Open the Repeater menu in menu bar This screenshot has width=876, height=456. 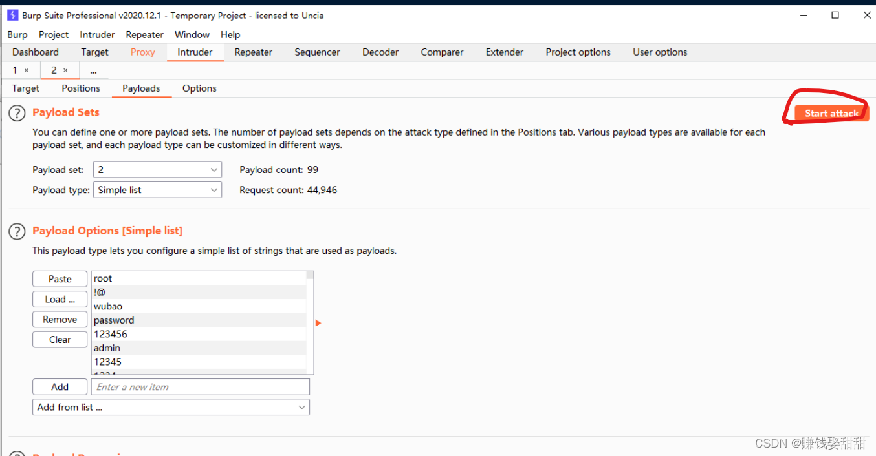pos(144,35)
